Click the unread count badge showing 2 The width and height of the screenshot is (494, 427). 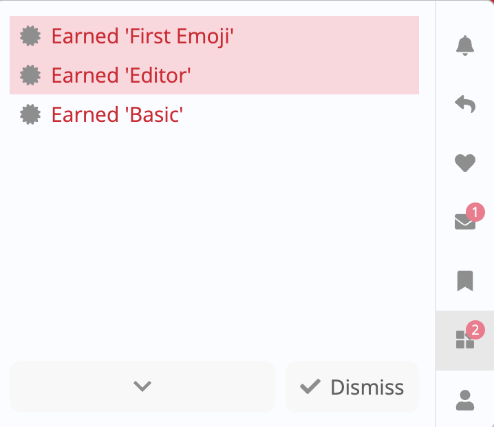475,330
